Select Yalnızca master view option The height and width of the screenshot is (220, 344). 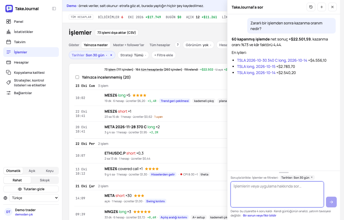tap(96, 45)
